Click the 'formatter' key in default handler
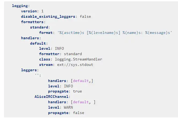The height and width of the screenshot is (121, 178). click(50, 54)
